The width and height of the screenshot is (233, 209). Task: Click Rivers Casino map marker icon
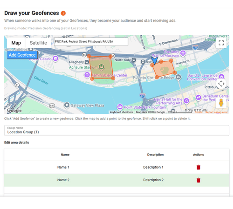pyautogui.click(x=55, y=59)
